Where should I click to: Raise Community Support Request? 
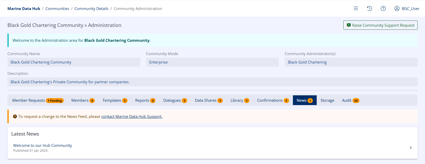[380, 25]
